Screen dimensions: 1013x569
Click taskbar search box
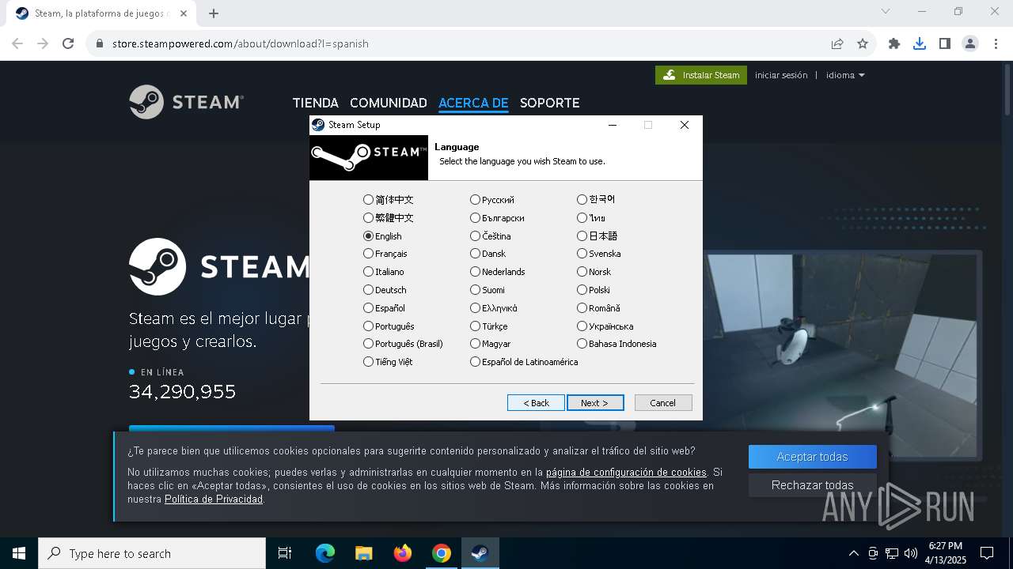pyautogui.click(x=152, y=553)
